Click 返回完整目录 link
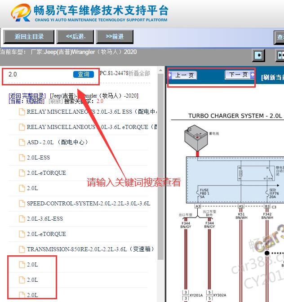The image size is (284, 302). [x=27, y=96]
